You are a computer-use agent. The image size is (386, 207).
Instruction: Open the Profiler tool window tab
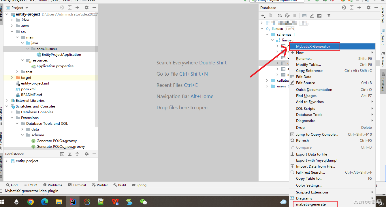(100, 185)
